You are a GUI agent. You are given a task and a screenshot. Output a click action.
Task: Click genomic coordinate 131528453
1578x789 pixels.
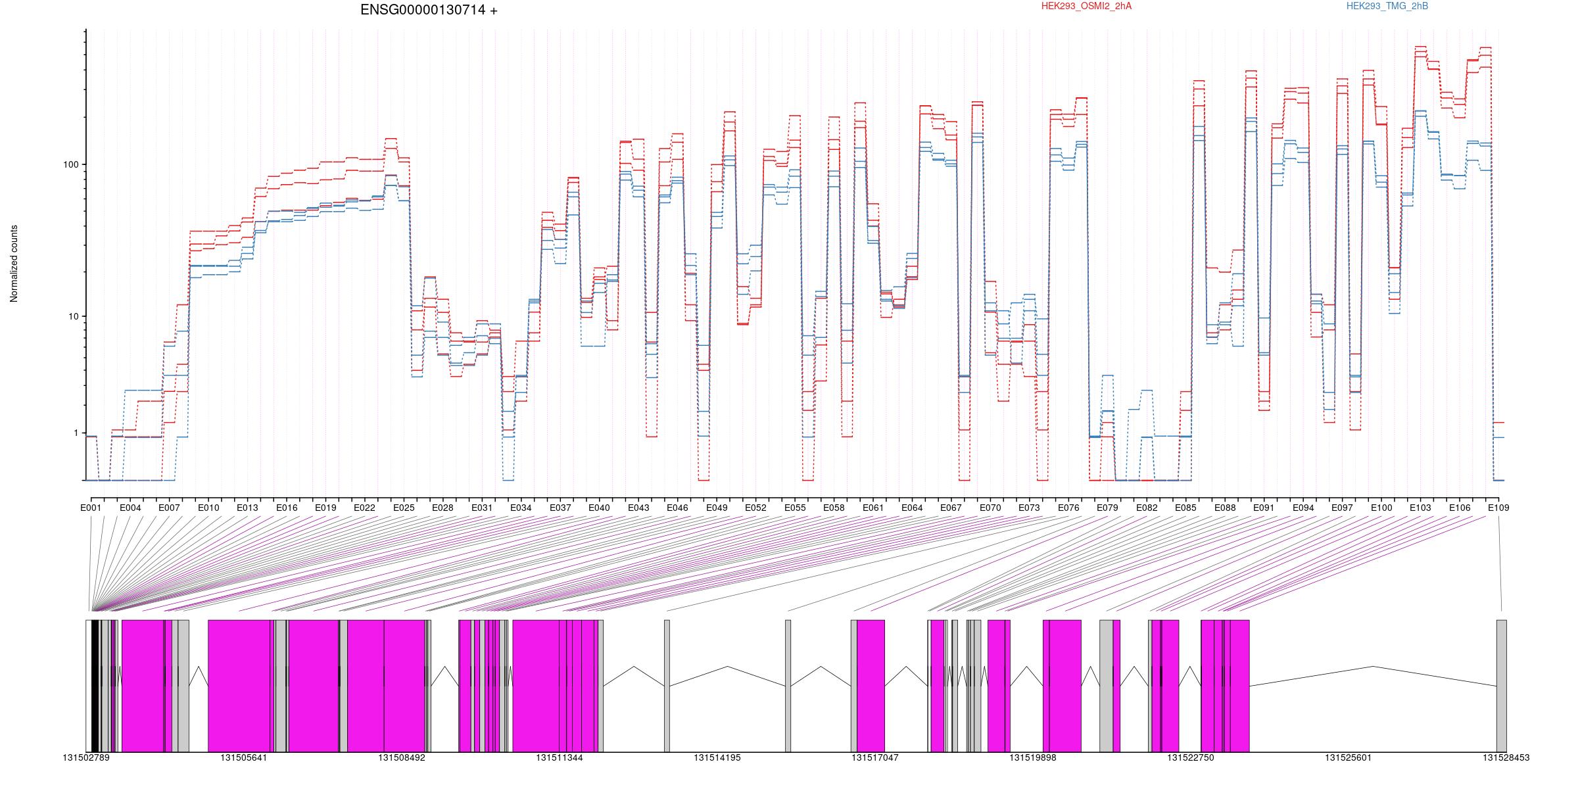(1506, 757)
